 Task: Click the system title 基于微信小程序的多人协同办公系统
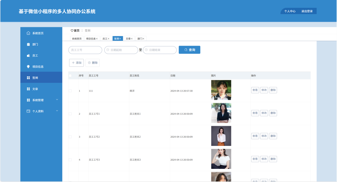click(57, 11)
